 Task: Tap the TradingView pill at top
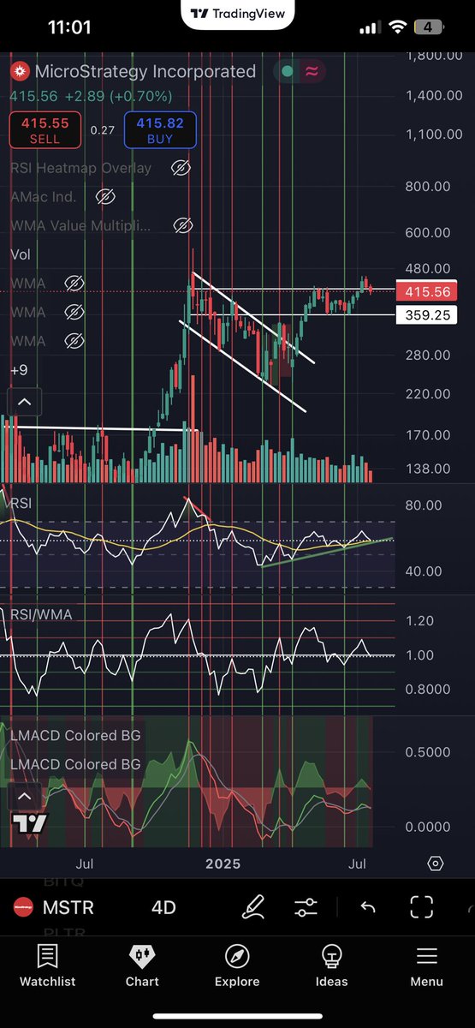point(237,14)
